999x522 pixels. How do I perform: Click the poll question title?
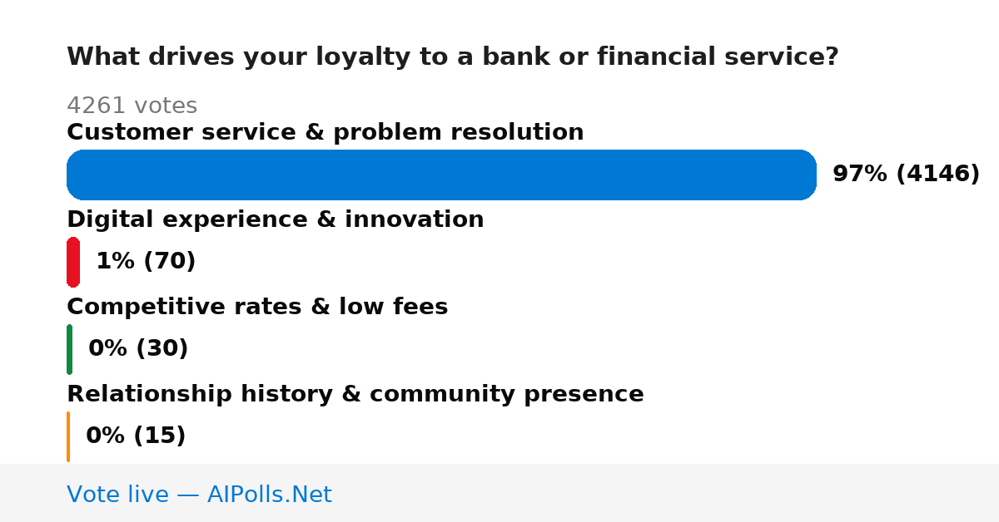pyautogui.click(x=452, y=57)
